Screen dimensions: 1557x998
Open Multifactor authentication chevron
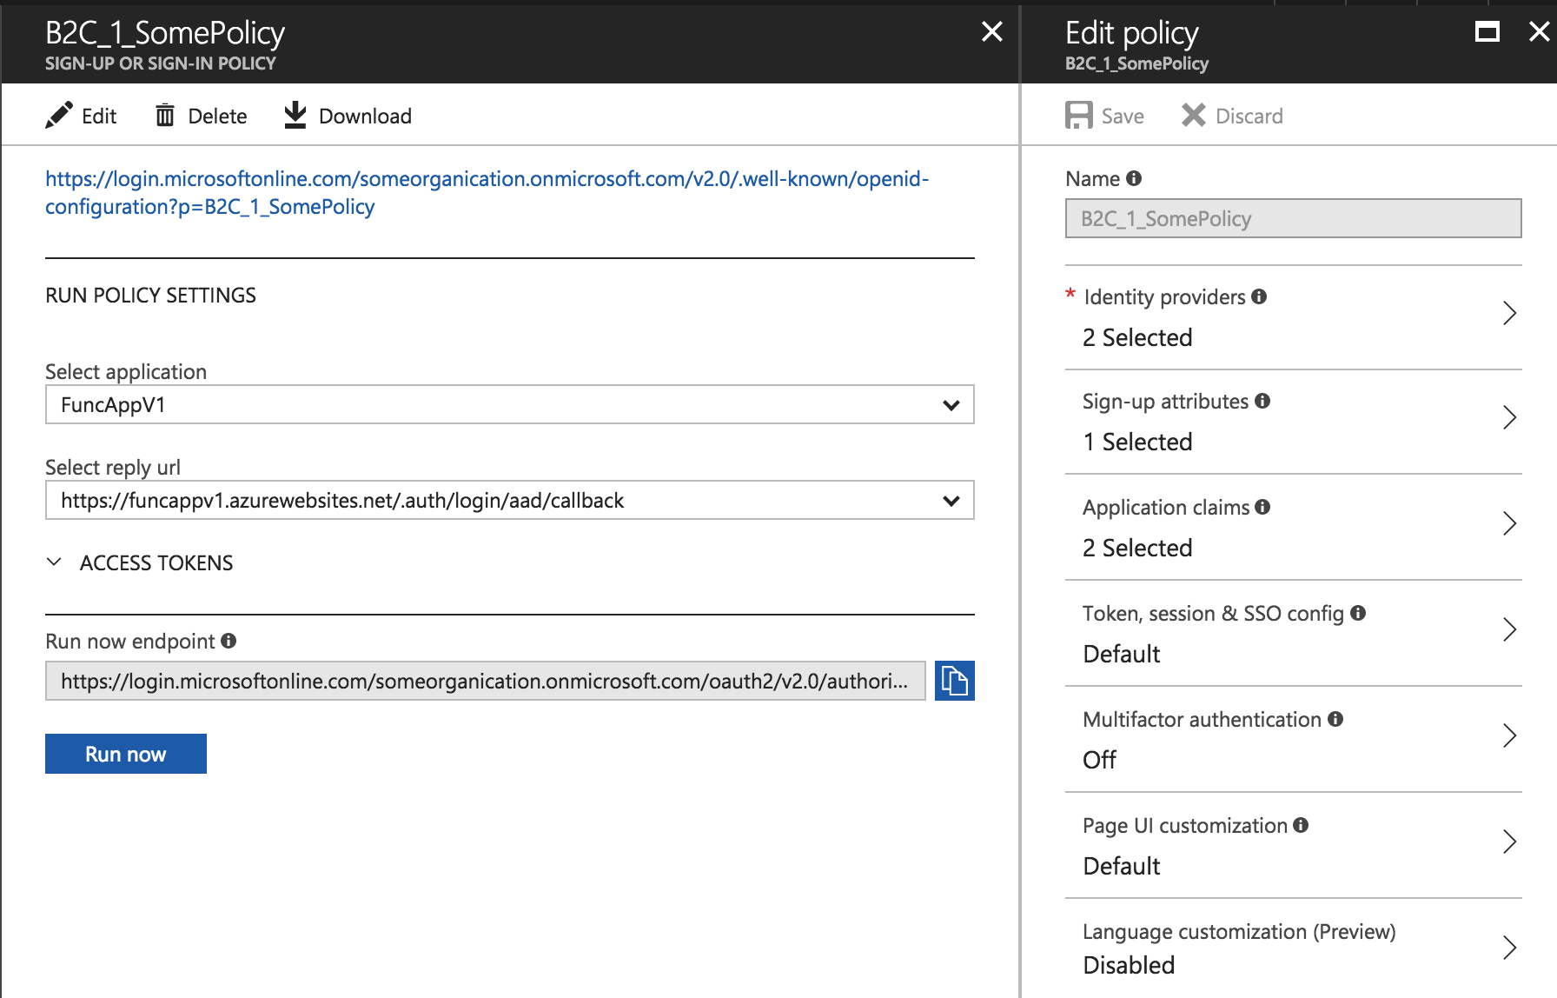pyautogui.click(x=1509, y=735)
